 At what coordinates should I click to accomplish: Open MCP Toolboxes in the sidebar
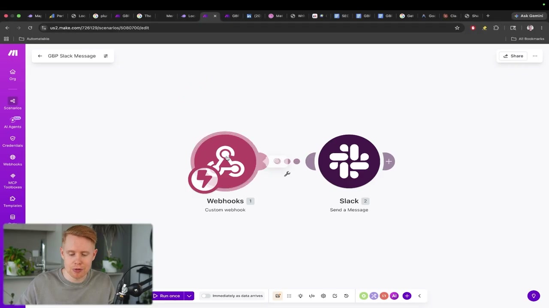pos(12,181)
